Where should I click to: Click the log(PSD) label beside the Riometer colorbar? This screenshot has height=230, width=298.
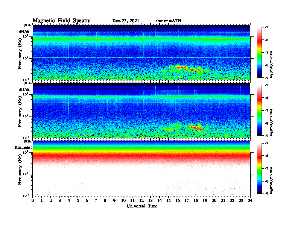pyautogui.click(x=271, y=180)
